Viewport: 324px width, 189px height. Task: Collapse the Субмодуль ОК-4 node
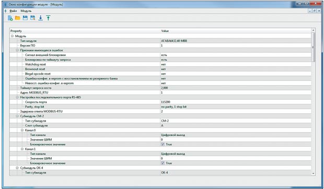click(x=17, y=168)
